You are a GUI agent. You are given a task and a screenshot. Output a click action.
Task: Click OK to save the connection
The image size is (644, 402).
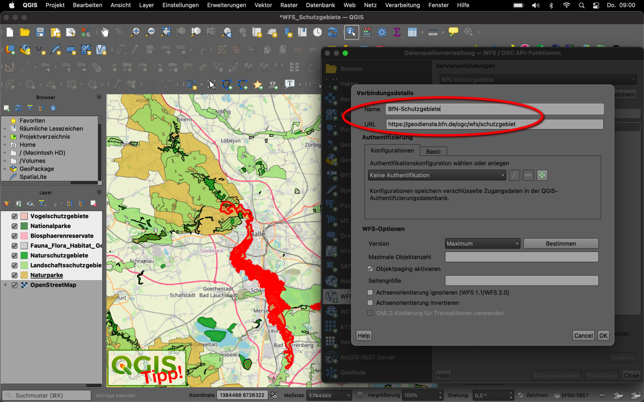pos(603,335)
